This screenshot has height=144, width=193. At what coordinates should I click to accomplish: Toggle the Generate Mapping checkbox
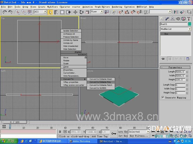[x=163, y=97]
